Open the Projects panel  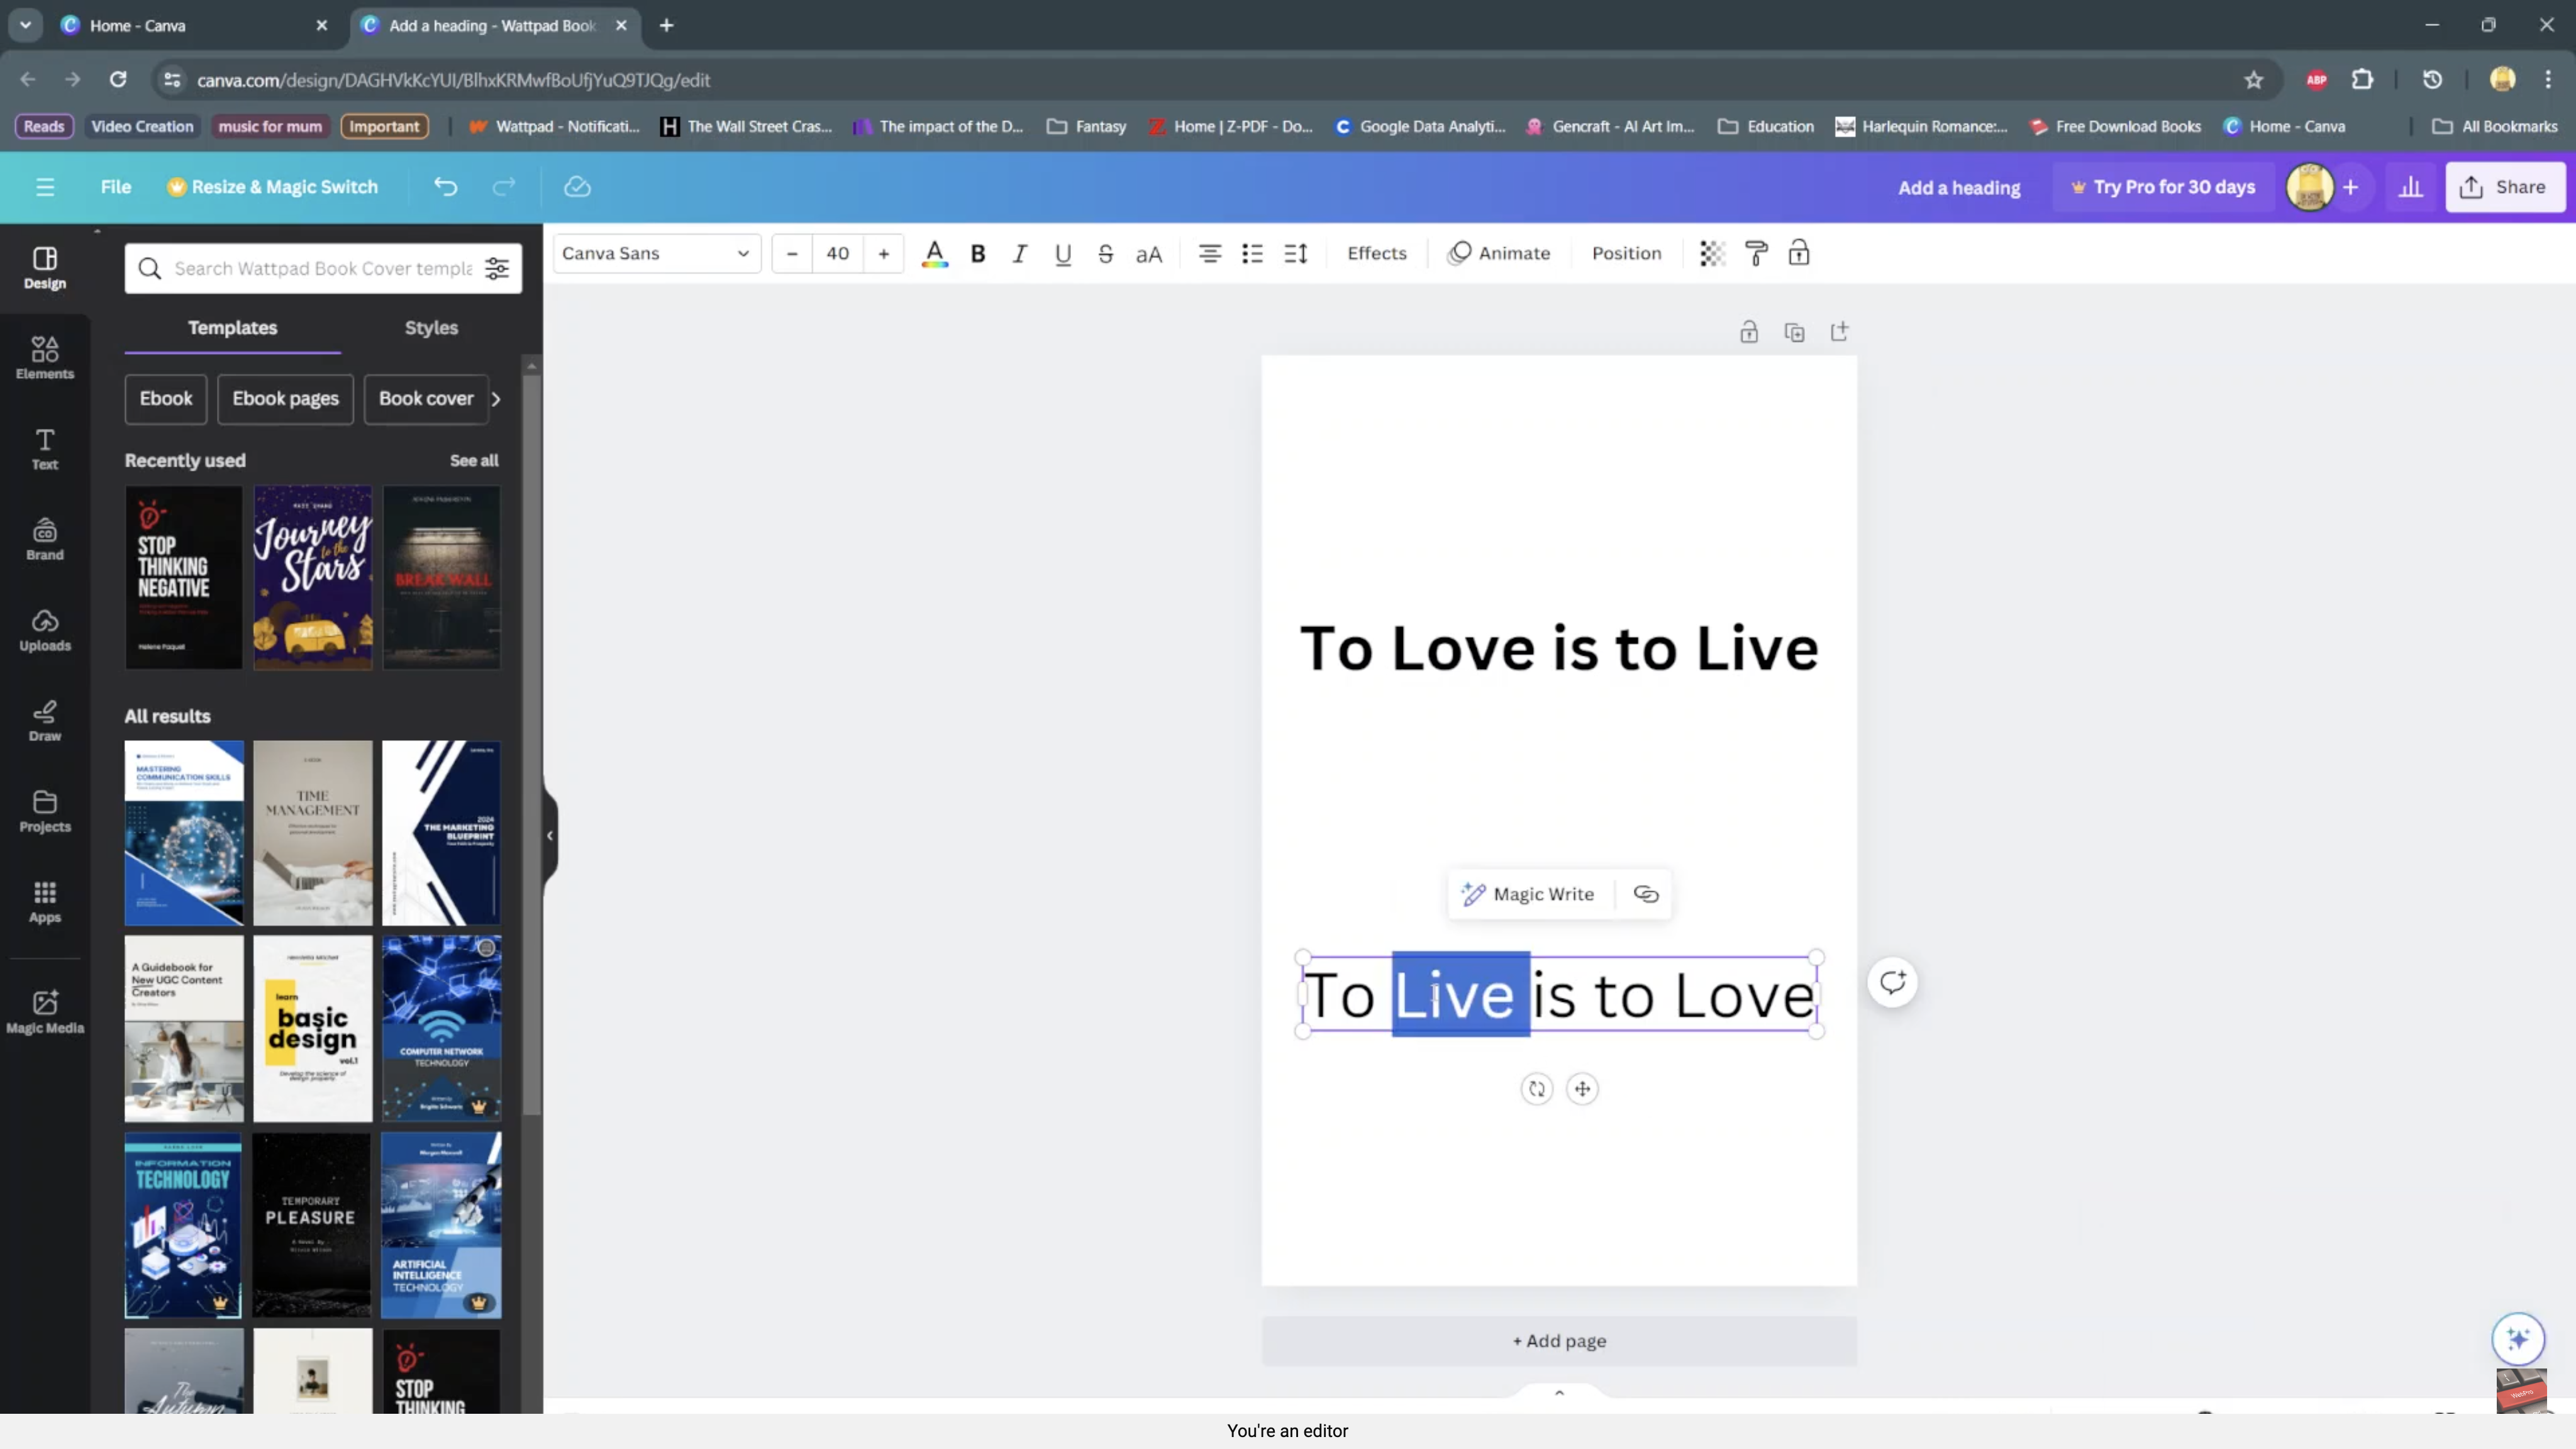[45, 811]
